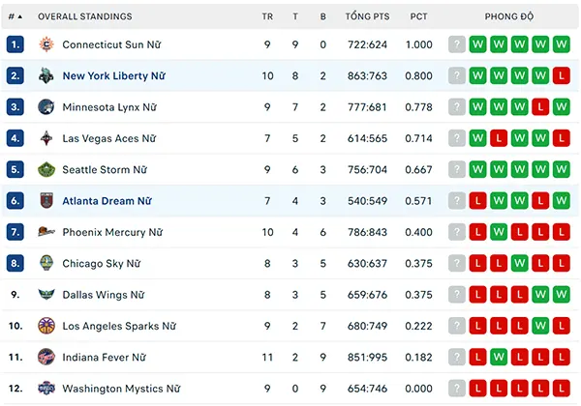Click the Seattle Storm team logo
Image resolution: width=581 pixels, height=406 pixels.
pyautogui.click(x=46, y=170)
